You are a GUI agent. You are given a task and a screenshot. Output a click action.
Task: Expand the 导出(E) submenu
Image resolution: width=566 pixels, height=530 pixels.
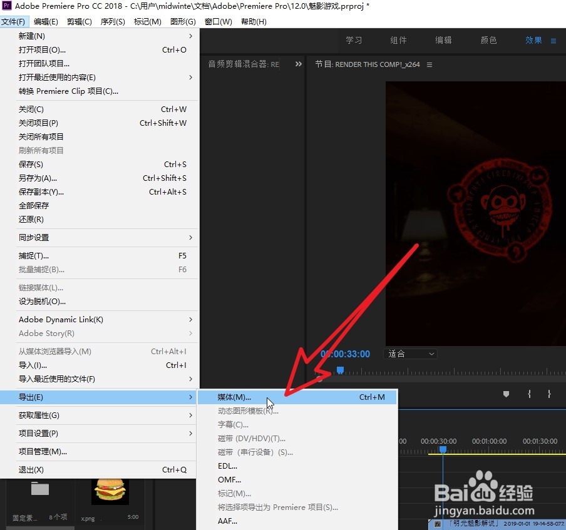99,397
